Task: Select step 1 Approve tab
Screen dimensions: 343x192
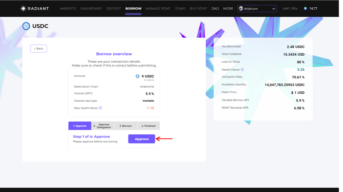Action: point(79,126)
